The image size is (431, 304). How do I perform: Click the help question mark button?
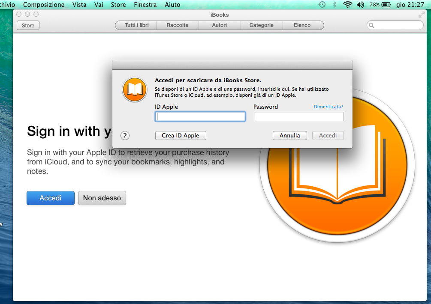(125, 136)
